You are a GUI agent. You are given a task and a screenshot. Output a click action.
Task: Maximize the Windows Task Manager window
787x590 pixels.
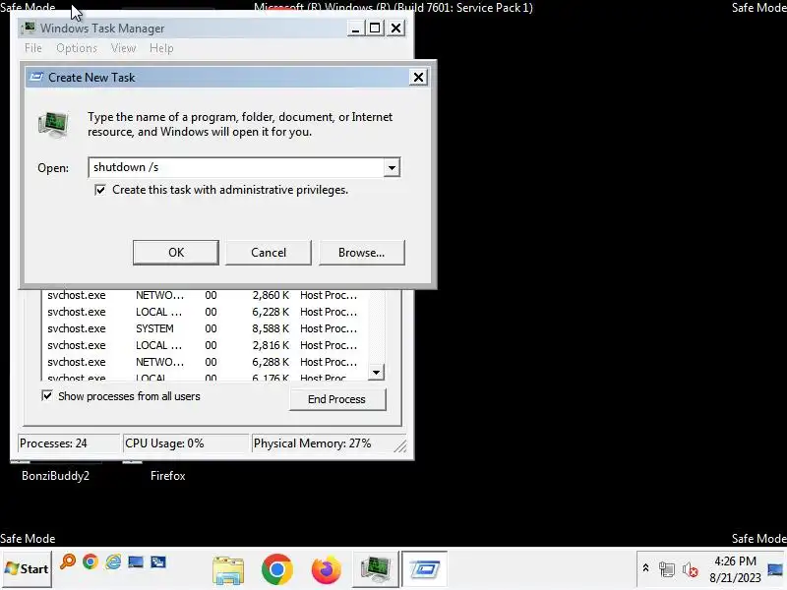375,29
